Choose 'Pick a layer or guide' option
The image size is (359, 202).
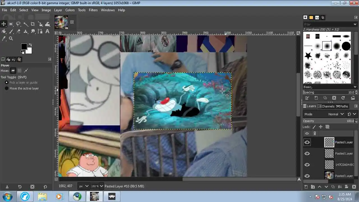click(x=21, y=82)
